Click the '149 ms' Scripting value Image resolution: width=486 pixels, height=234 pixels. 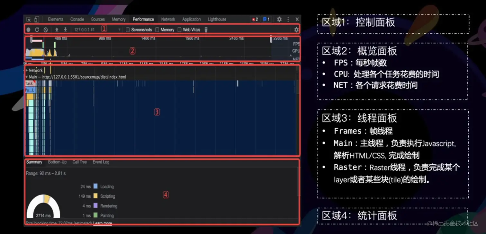click(85, 196)
